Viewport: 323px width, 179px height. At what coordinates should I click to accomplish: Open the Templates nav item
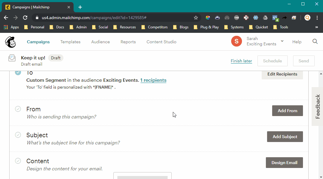71,42
